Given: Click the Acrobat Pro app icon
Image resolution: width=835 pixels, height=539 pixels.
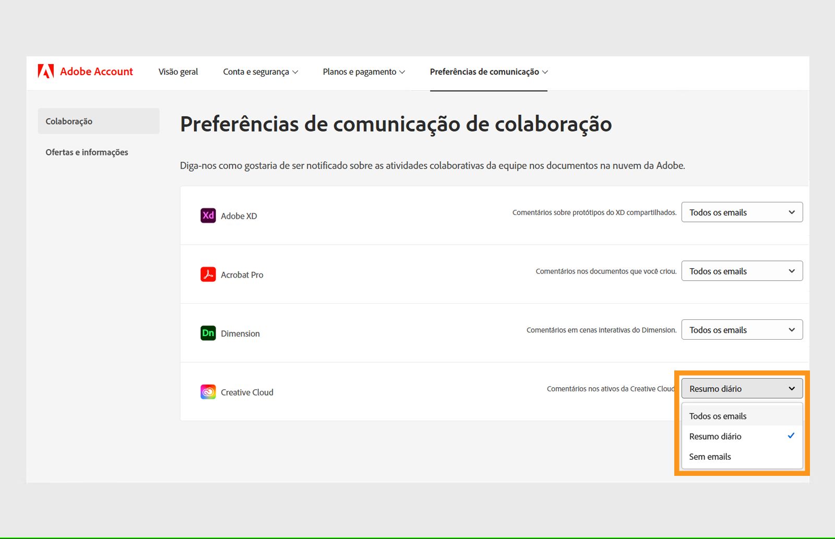Looking at the screenshot, I should pos(208,274).
